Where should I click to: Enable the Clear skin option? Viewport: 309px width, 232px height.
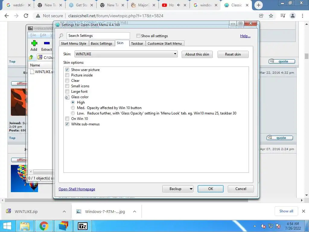pyautogui.click(x=67, y=80)
